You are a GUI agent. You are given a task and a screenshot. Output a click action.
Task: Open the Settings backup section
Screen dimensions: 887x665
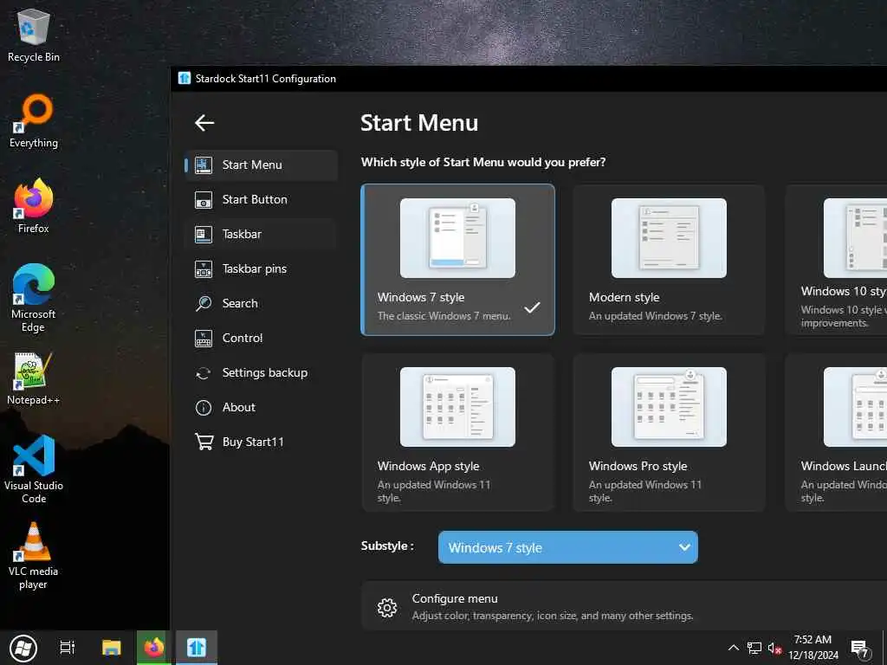262,373
